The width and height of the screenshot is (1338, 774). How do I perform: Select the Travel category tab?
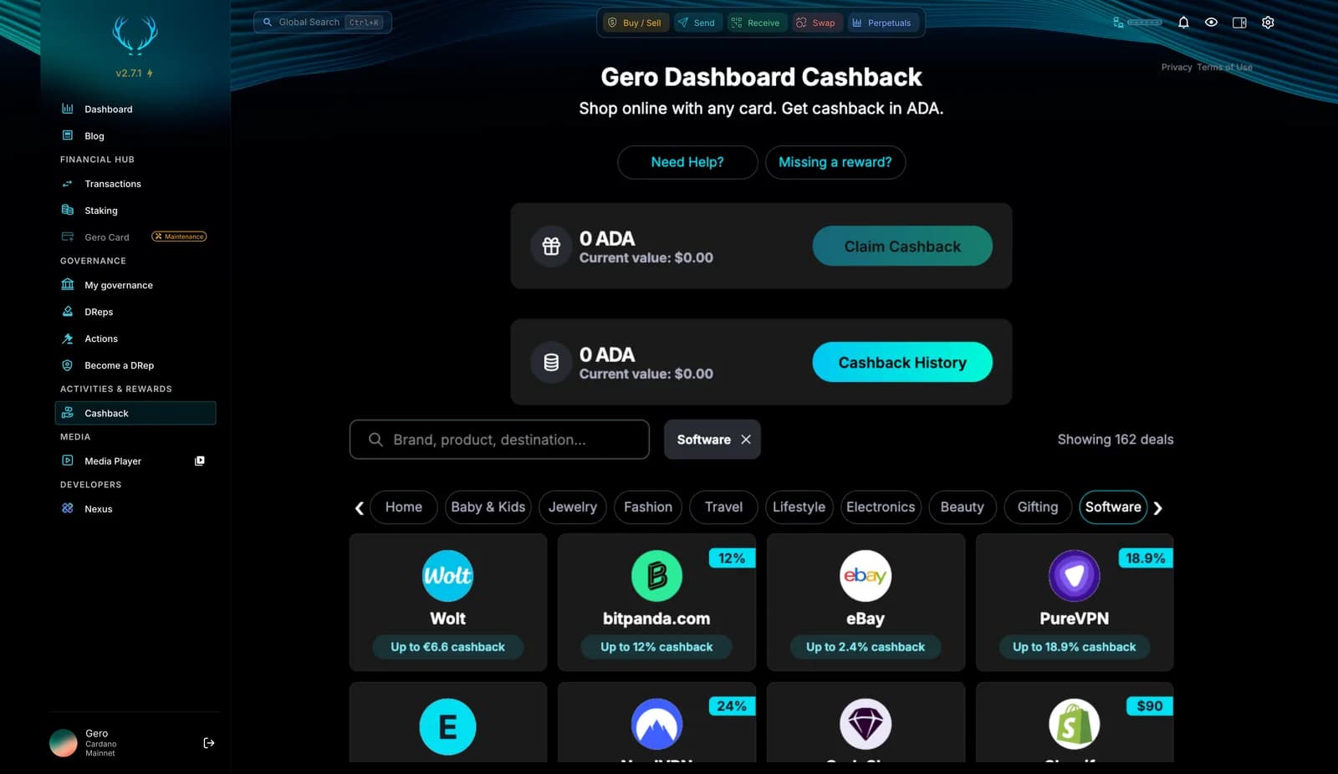click(724, 507)
